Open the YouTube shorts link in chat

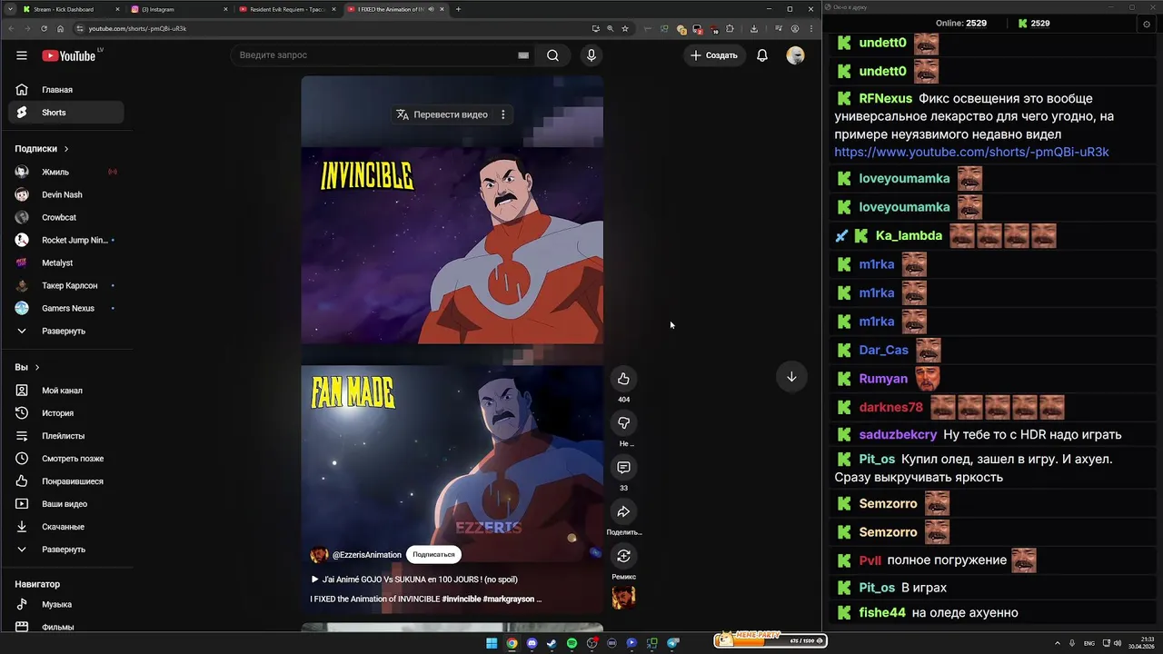pyautogui.click(x=971, y=152)
